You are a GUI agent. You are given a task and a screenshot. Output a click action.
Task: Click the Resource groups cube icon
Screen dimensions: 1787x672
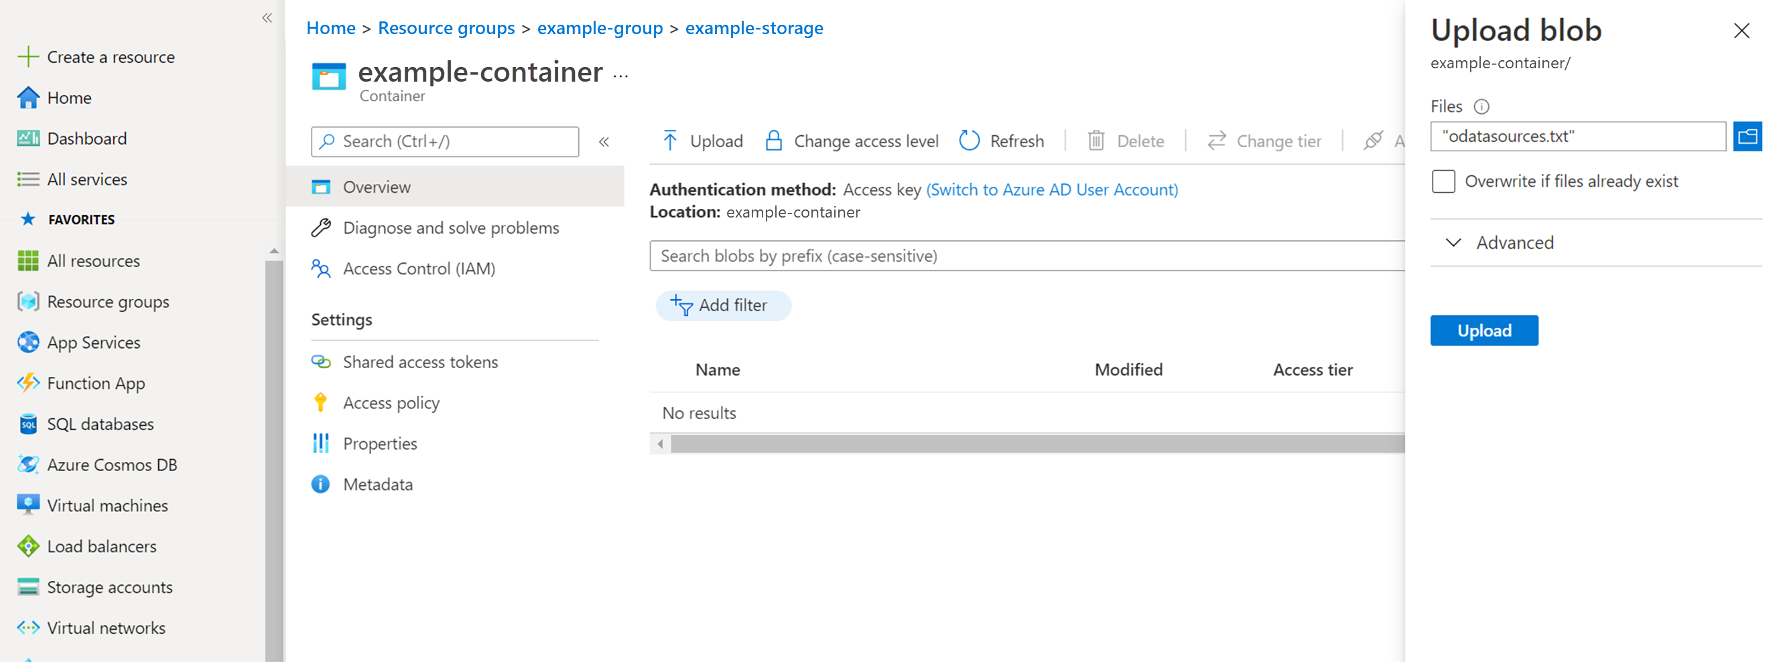pyautogui.click(x=27, y=302)
